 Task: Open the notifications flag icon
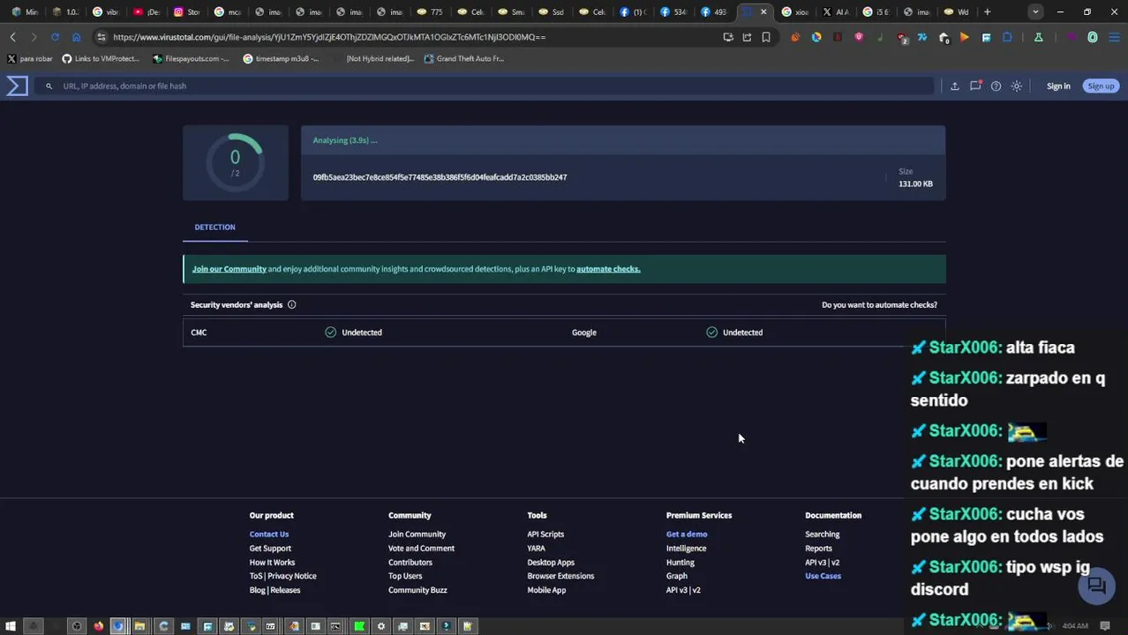pos(975,86)
